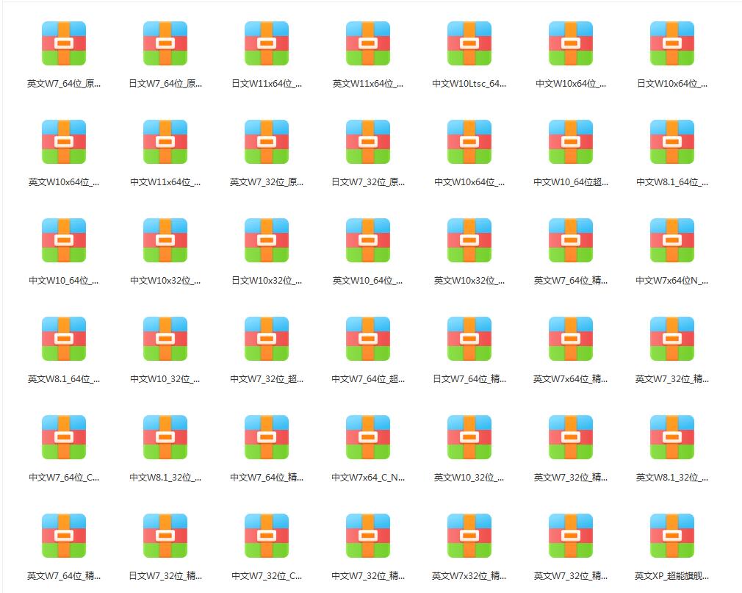Select the label 英文W10_32位_...
This screenshot has height=593, width=742.
coord(469,478)
